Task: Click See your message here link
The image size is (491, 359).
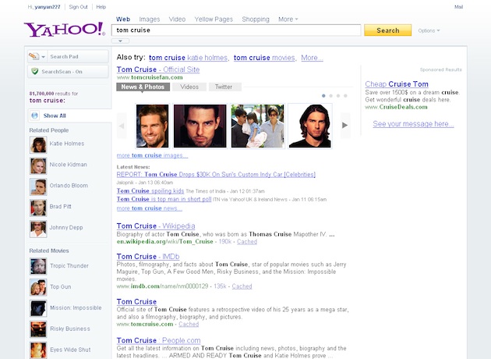Action: [413, 124]
